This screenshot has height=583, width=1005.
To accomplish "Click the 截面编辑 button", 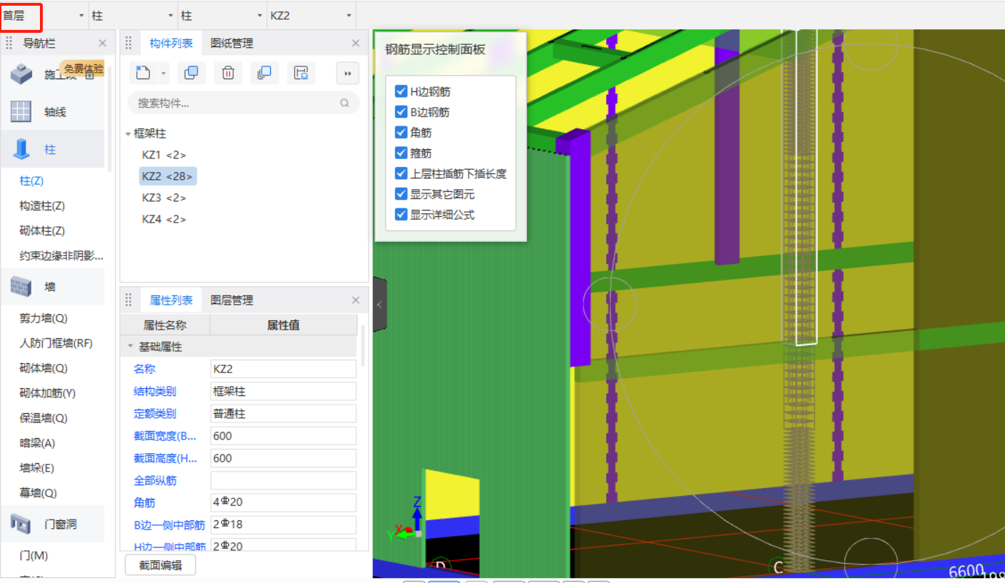I will click(x=160, y=566).
